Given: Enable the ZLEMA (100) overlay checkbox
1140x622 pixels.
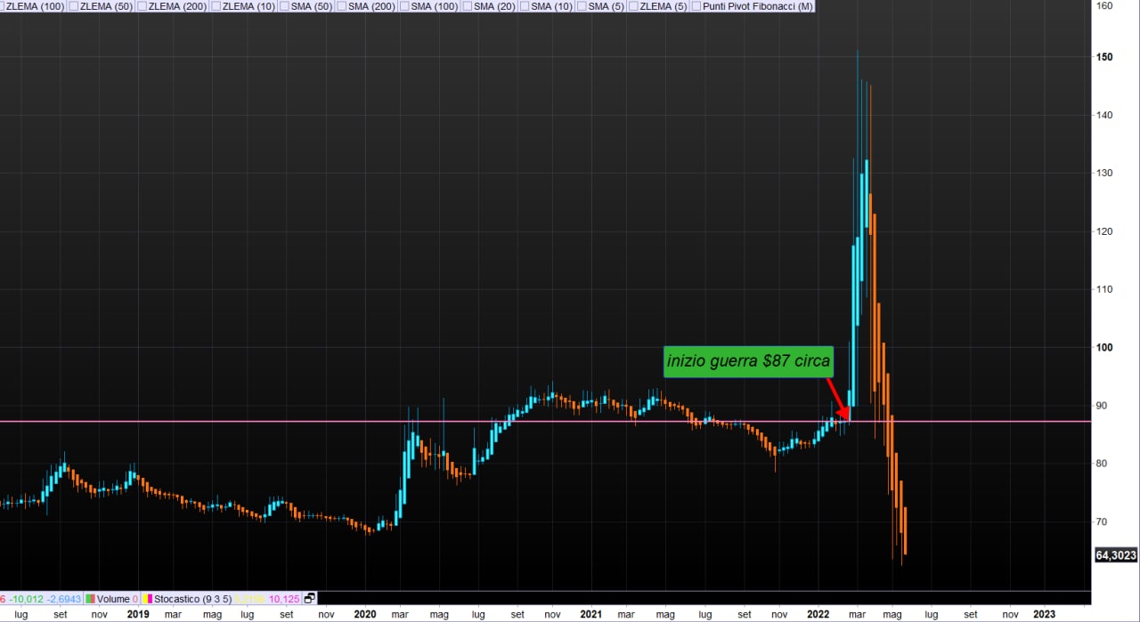Looking at the screenshot, I should point(3,6).
